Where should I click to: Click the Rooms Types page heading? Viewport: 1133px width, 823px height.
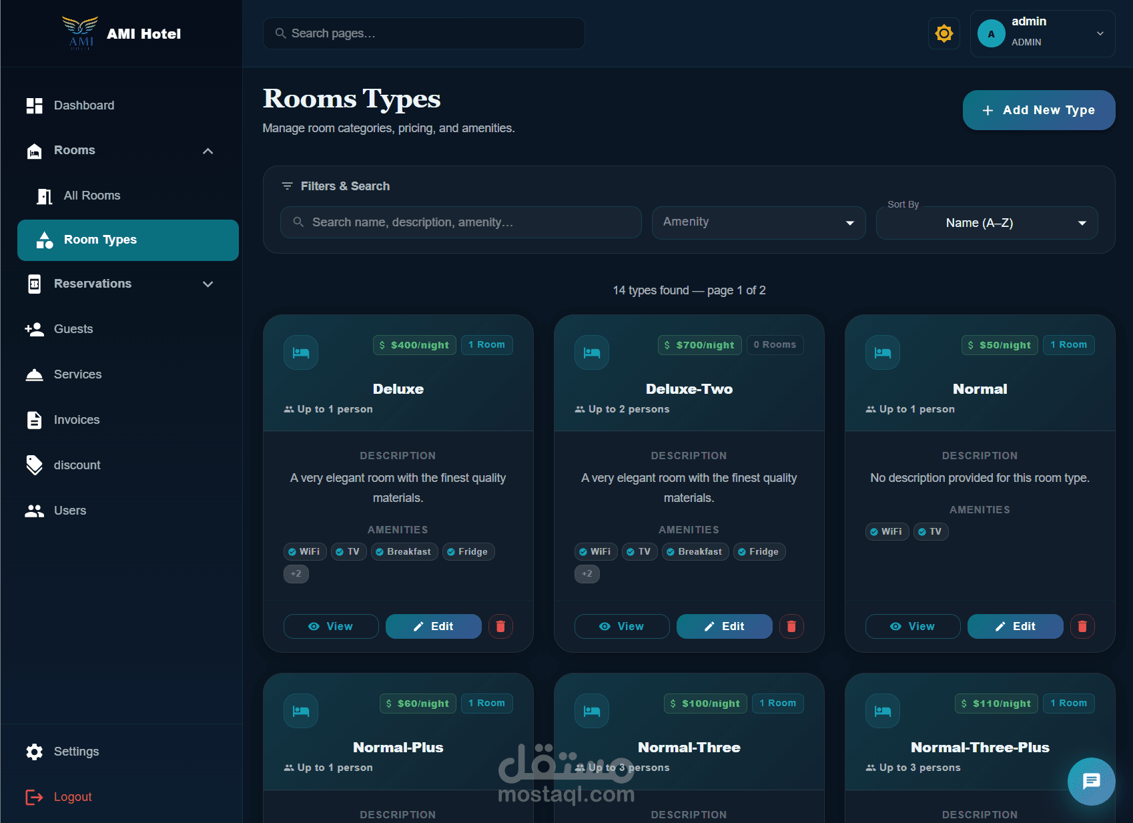(352, 99)
